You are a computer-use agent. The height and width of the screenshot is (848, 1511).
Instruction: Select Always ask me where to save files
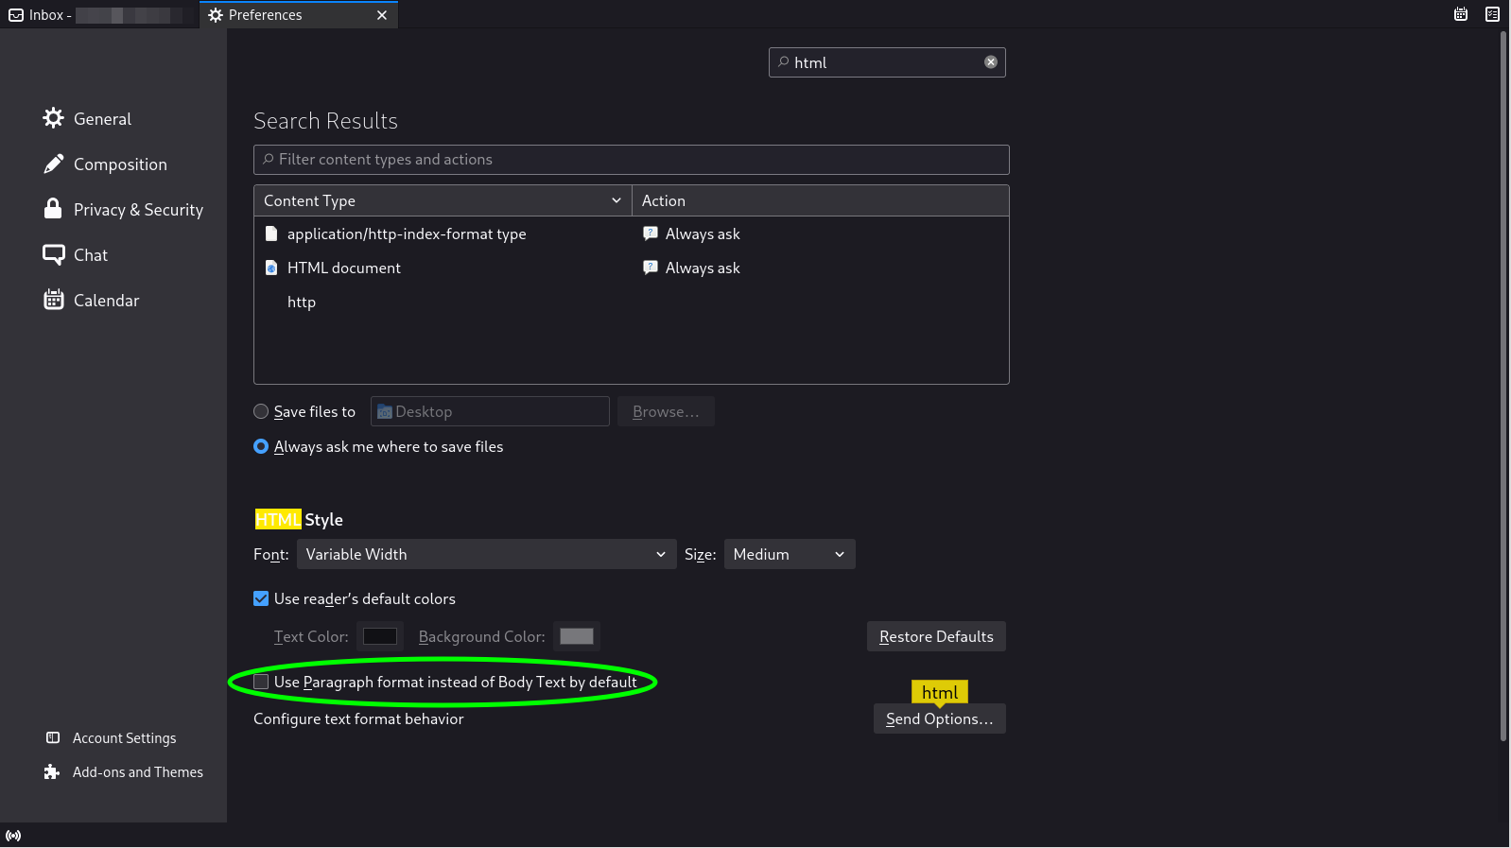[x=261, y=446]
